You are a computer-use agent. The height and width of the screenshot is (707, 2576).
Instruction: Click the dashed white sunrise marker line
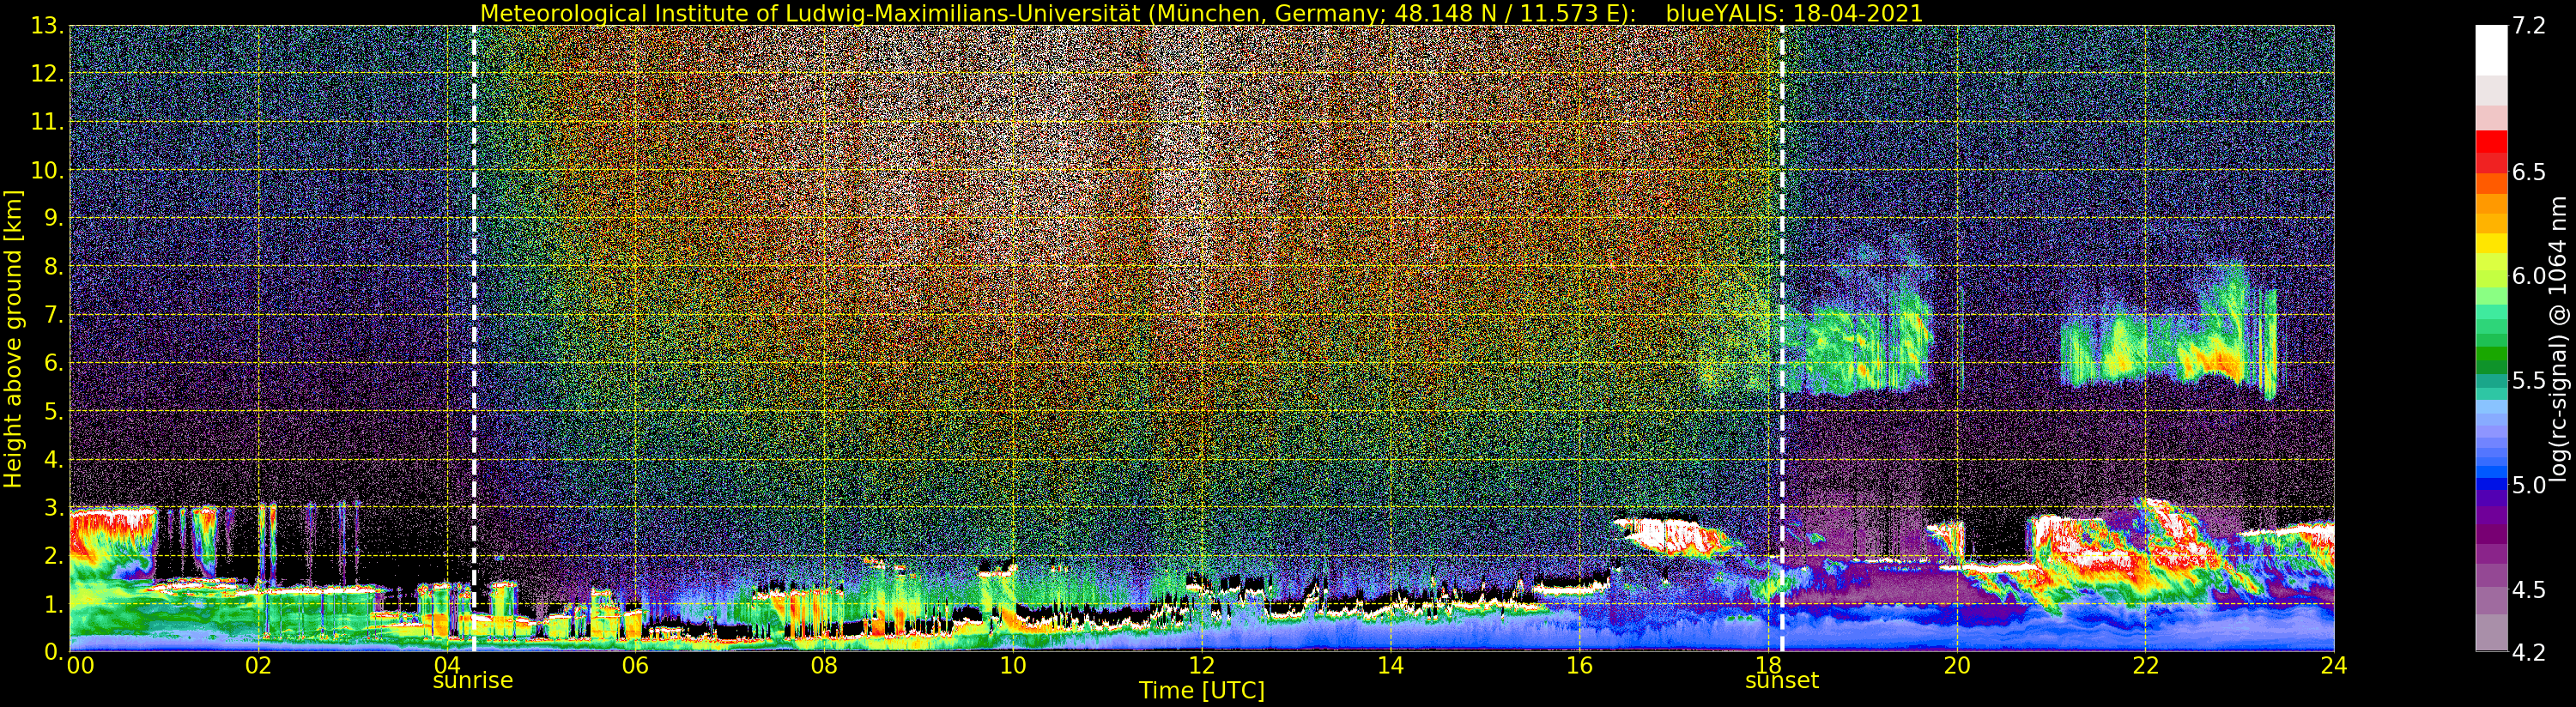(473, 338)
